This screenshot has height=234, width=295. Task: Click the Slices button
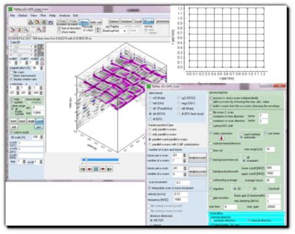[84, 22]
